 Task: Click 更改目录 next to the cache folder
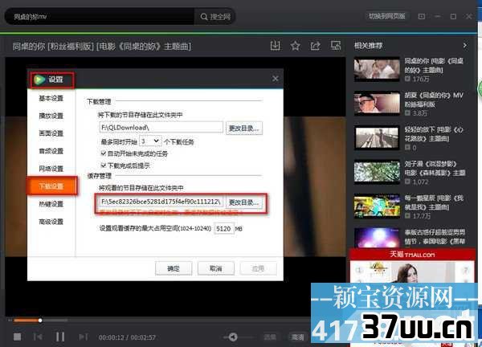[244, 202]
